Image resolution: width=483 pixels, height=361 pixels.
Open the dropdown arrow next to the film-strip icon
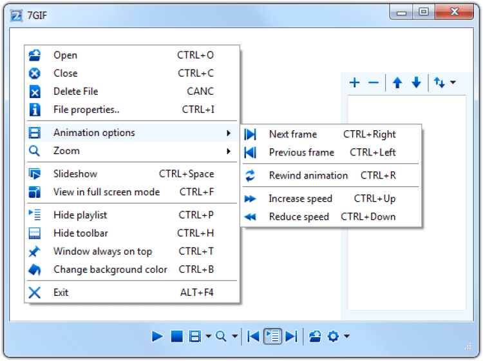[x=209, y=336]
